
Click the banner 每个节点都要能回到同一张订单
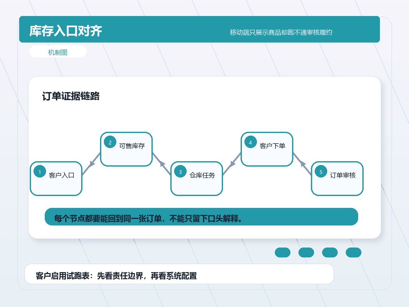coord(201,217)
